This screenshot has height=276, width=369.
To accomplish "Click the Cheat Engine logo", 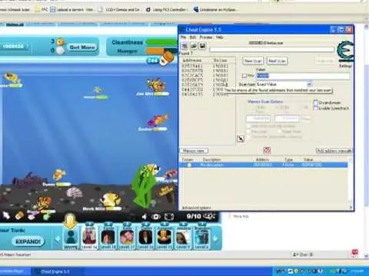I will coord(345,51).
